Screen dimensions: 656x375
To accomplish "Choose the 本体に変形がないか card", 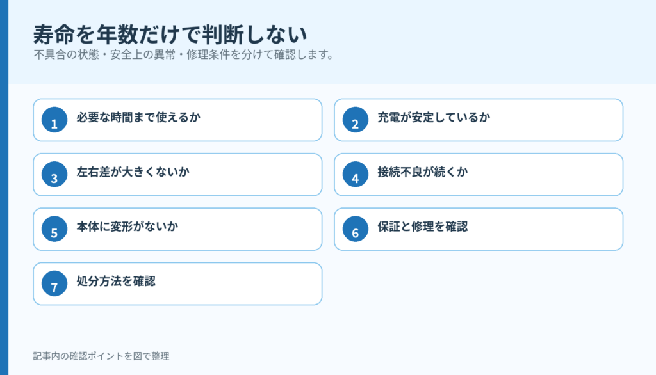I will [x=177, y=229].
